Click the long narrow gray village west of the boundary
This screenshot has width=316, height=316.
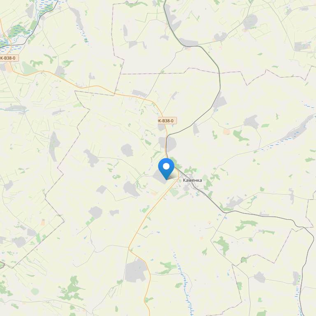click(x=54, y=146)
